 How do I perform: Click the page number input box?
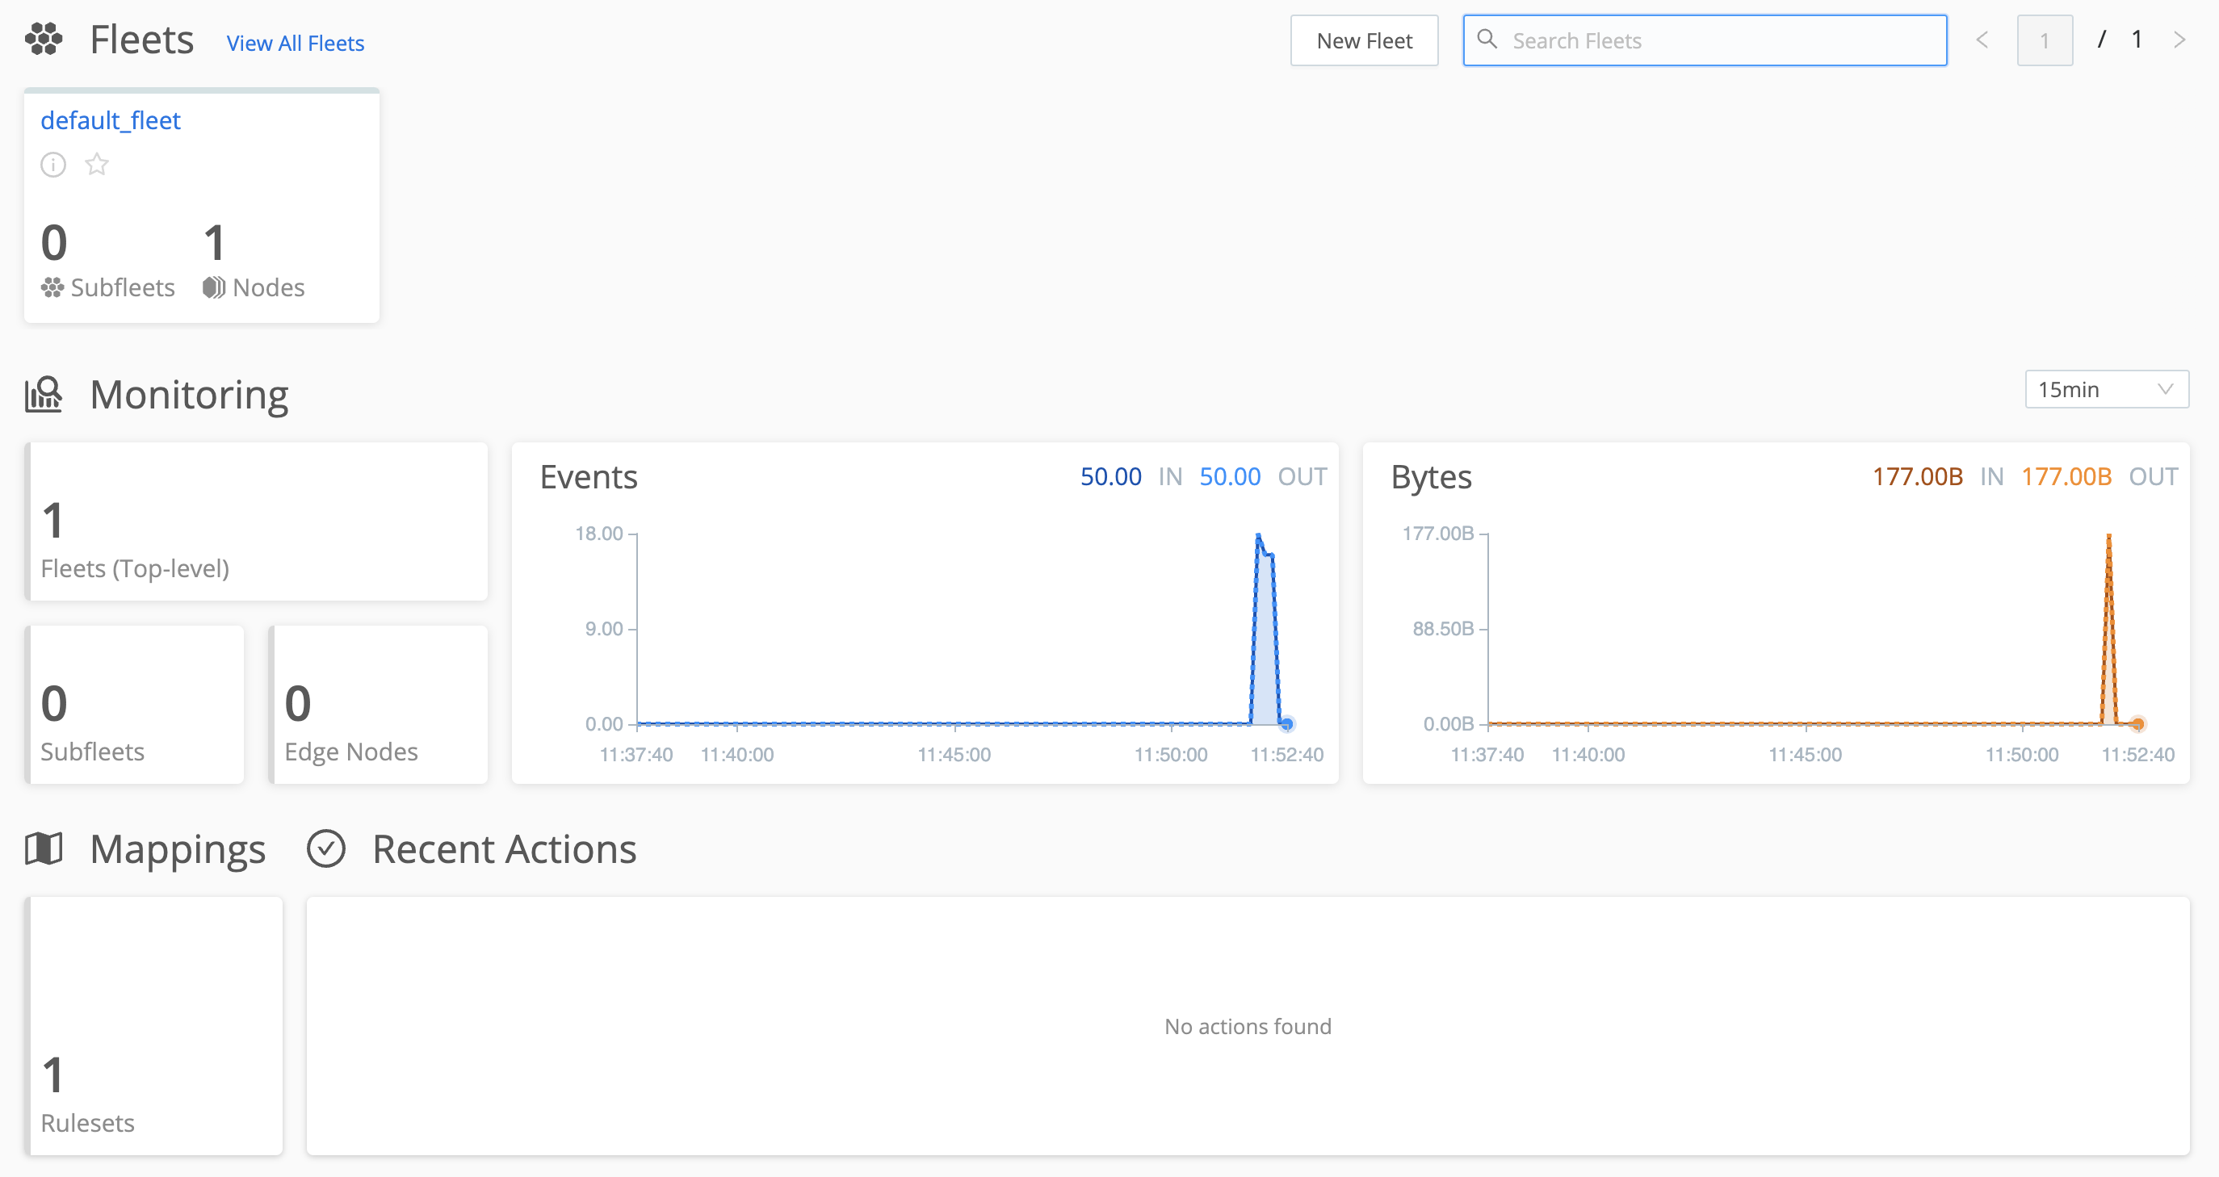(2044, 40)
